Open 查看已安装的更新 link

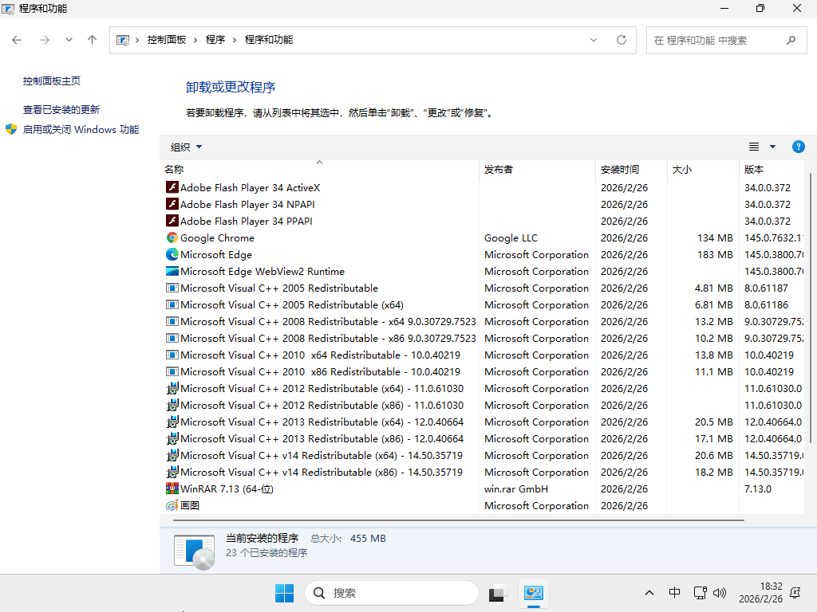tap(61, 110)
